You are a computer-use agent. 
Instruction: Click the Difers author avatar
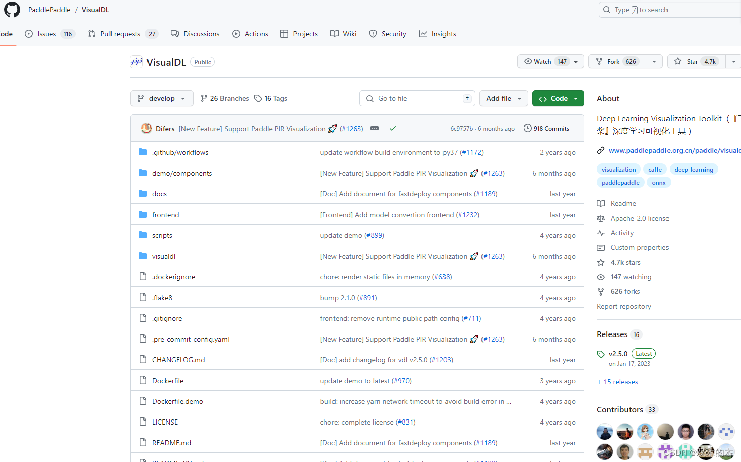click(x=146, y=129)
